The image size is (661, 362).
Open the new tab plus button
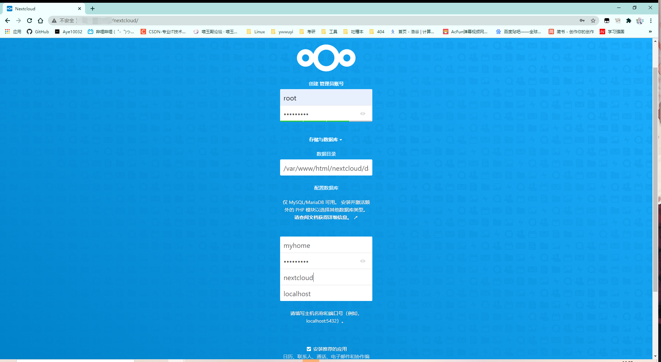pyautogui.click(x=93, y=9)
